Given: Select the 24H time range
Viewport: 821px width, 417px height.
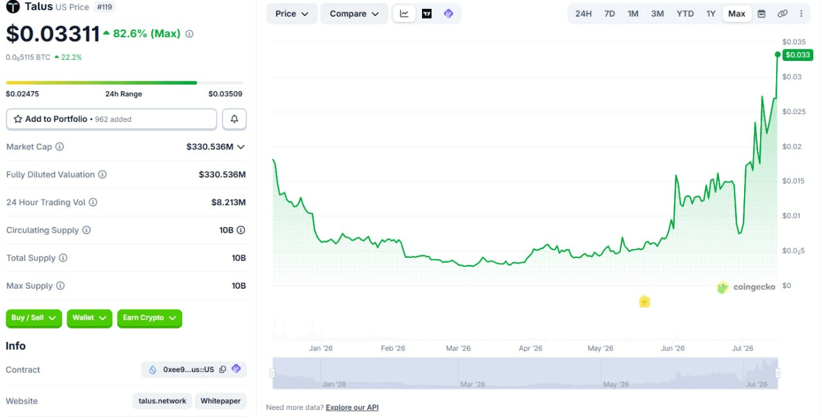Looking at the screenshot, I should 583,13.
